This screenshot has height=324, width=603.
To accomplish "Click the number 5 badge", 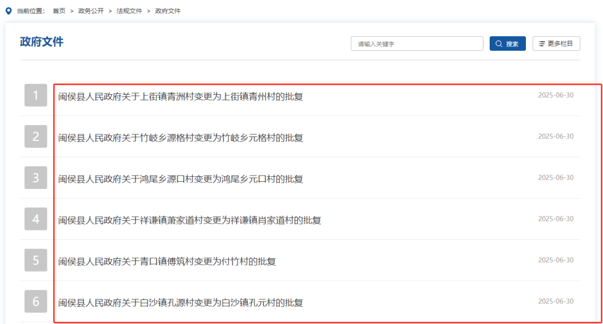I will click(x=36, y=260).
